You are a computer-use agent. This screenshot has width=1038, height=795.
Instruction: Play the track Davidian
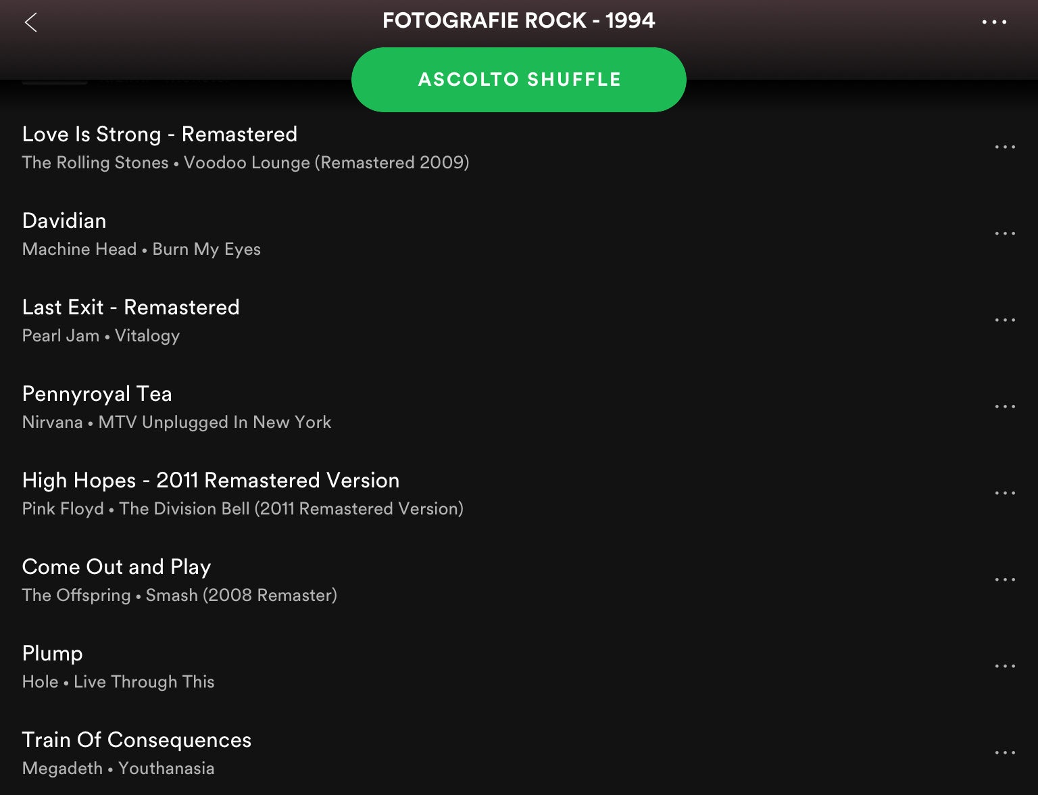[x=64, y=221]
